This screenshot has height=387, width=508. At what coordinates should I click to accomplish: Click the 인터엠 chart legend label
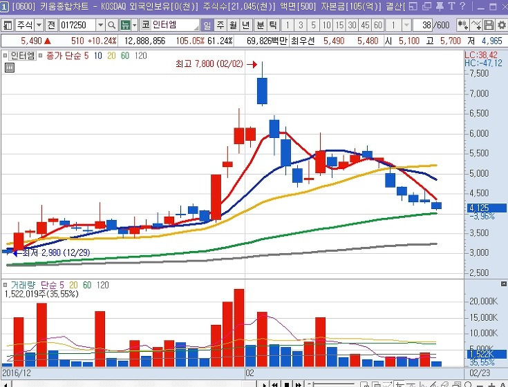(22, 56)
